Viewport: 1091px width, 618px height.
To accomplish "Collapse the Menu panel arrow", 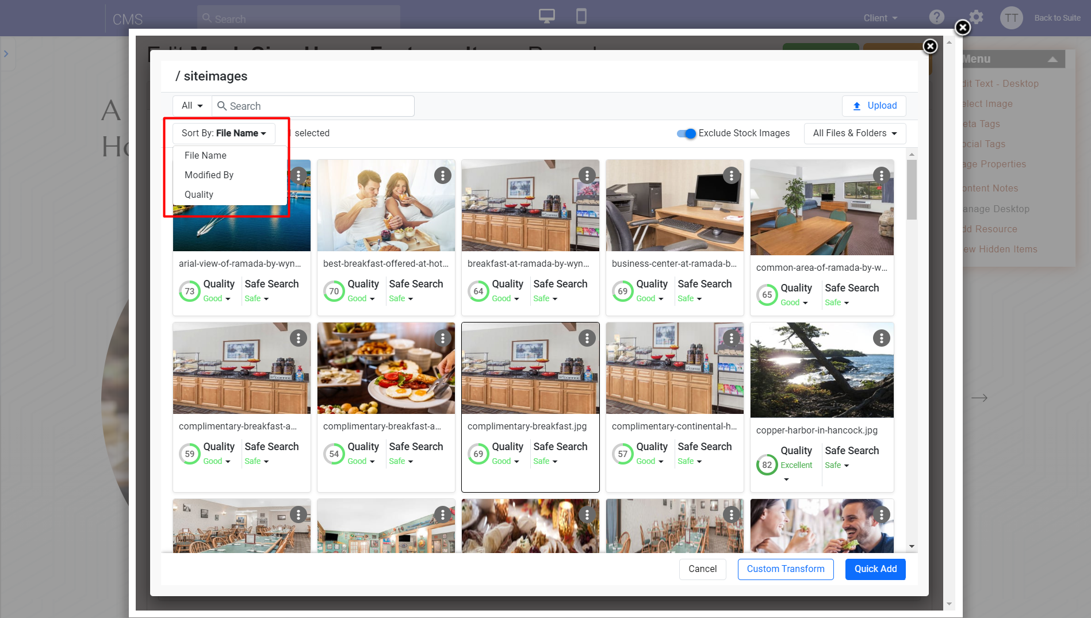I will (1052, 59).
